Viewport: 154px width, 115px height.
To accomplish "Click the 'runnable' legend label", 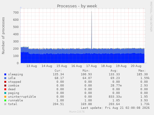I will click(x=15, y=100).
